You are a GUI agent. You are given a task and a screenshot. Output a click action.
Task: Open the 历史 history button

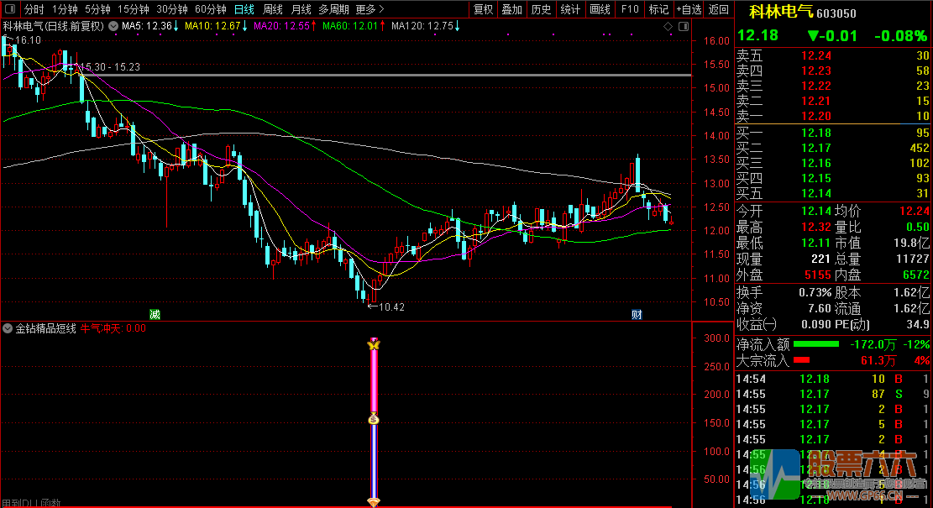click(541, 9)
